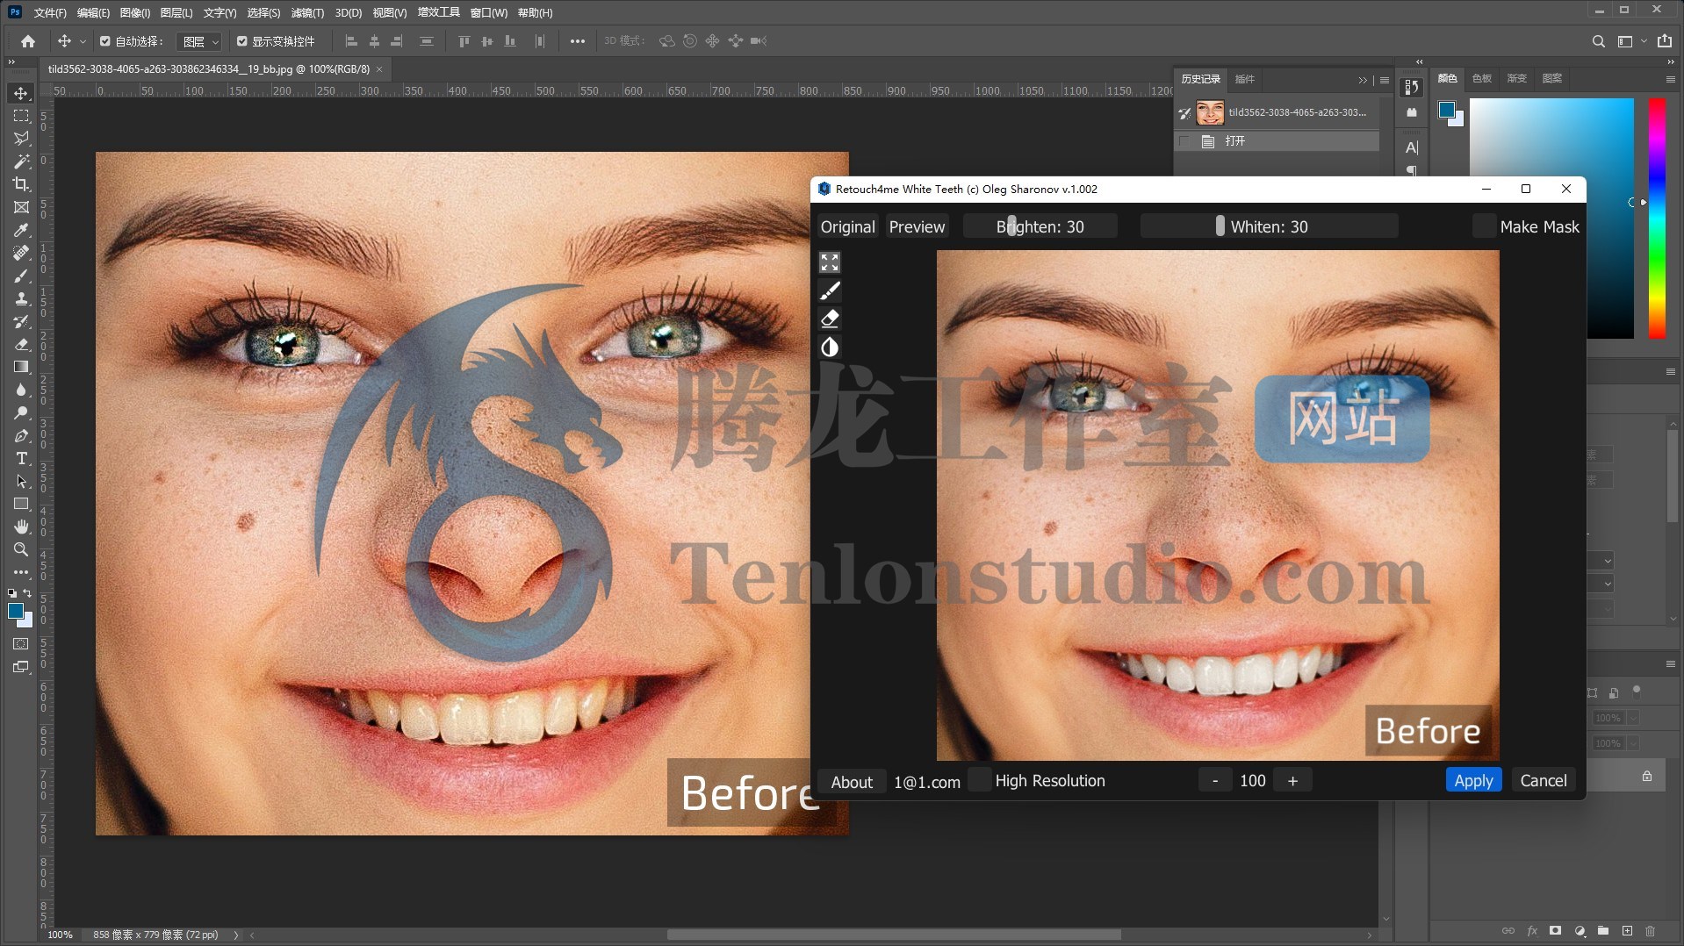The height and width of the screenshot is (946, 1684).
Task: Choose the eraser icon in the Retouch4me window
Action: tap(830, 319)
